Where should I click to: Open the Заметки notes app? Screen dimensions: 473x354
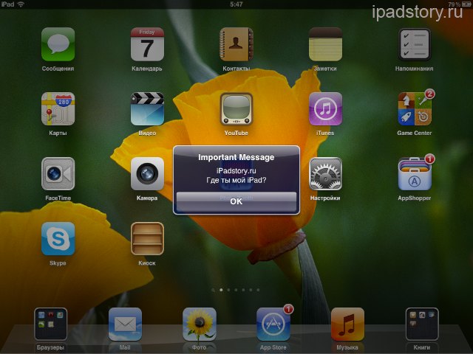pyautogui.click(x=325, y=44)
